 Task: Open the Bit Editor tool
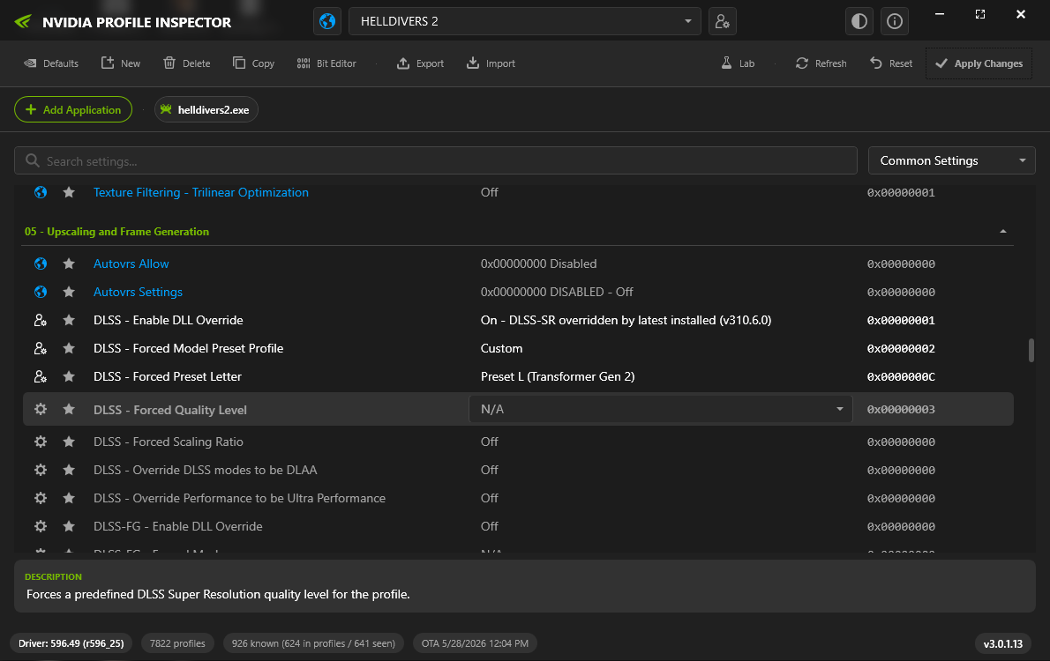pos(326,63)
